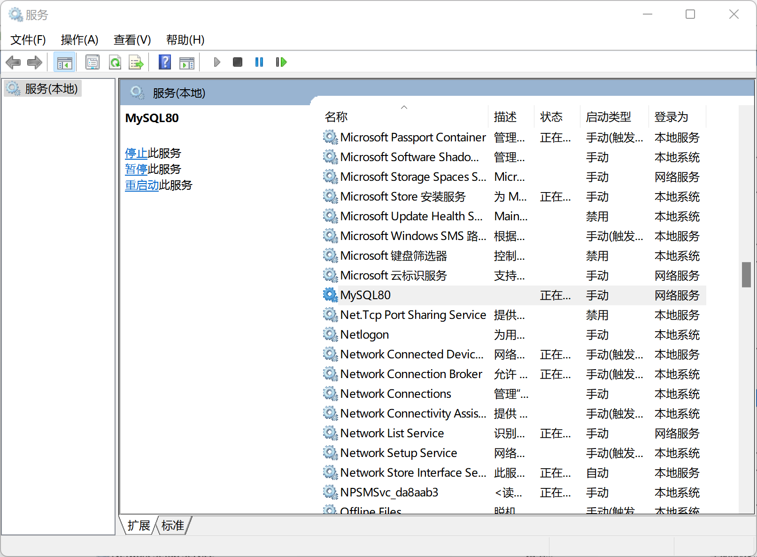Click gear icon beside NPSMSvc_da8aab3
The image size is (757, 557).
coord(330,492)
